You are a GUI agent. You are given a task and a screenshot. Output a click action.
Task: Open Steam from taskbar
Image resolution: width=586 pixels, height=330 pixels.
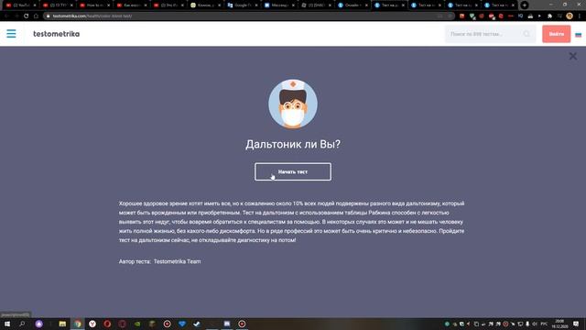tap(197, 324)
